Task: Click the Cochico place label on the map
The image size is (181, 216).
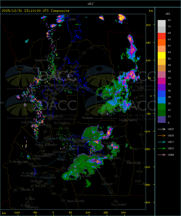Action: [x=107, y=184]
